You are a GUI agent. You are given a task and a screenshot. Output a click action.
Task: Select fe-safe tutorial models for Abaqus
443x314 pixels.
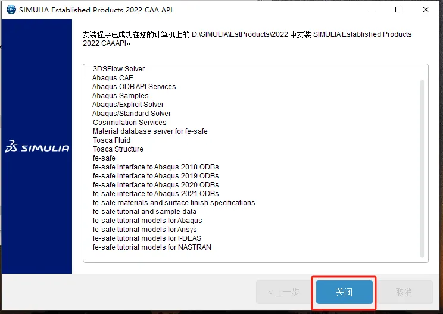[x=148, y=221]
